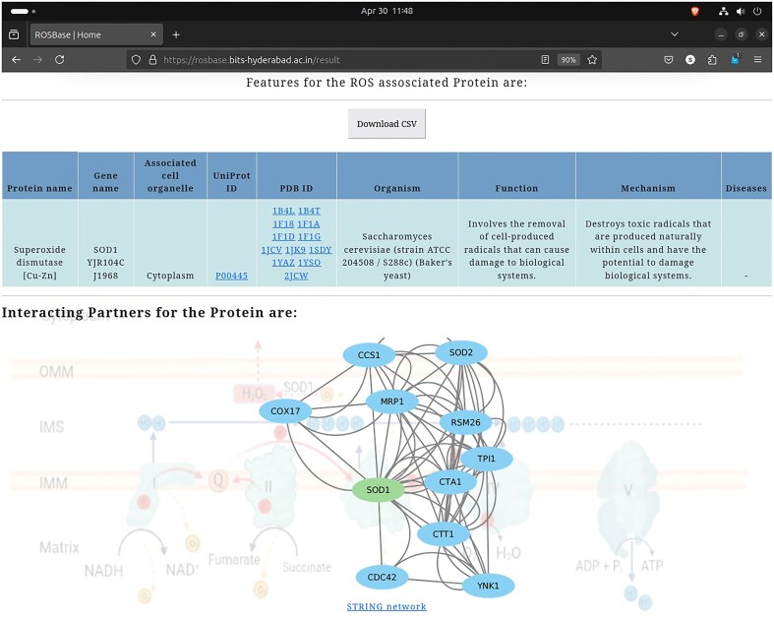Reload the ROSBase page
This screenshot has height=620, width=774.
point(60,60)
